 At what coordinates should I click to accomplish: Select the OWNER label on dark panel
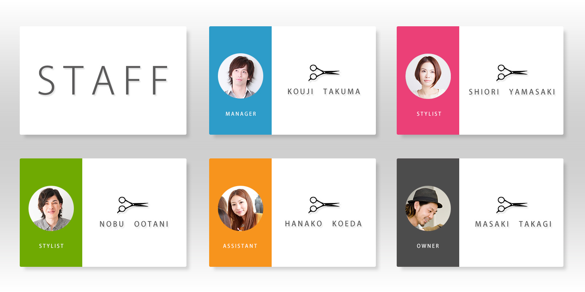click(428, 246)
